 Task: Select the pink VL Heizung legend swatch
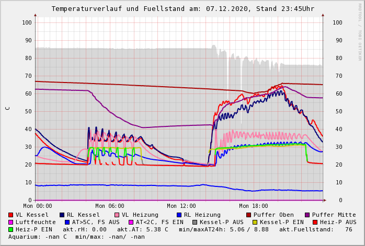[117, 215]
